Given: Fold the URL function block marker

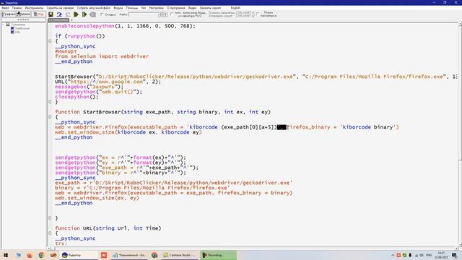Looking at the screenshot, I should pyautogui.click(x=50, y=233).
